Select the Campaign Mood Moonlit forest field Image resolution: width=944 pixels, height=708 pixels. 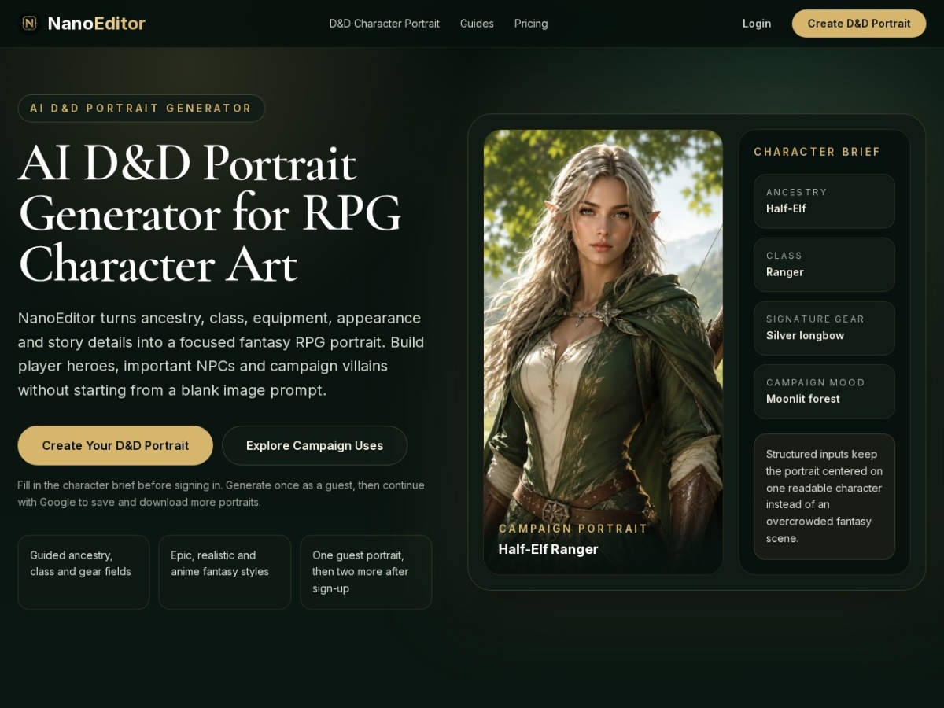click(x=824, y=392)
